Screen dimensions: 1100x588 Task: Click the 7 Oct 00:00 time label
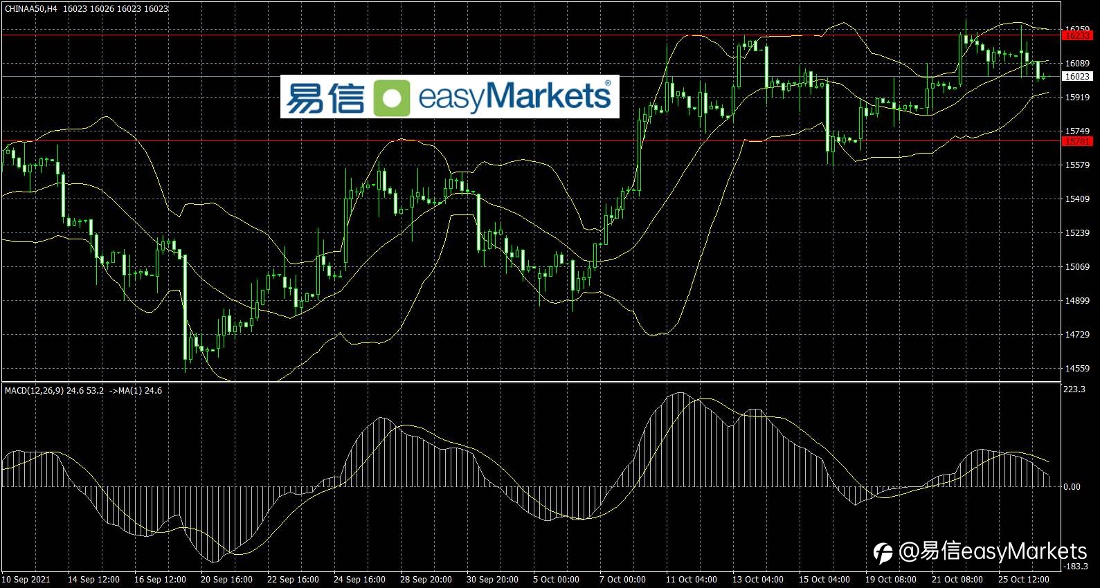click(622, 580)
